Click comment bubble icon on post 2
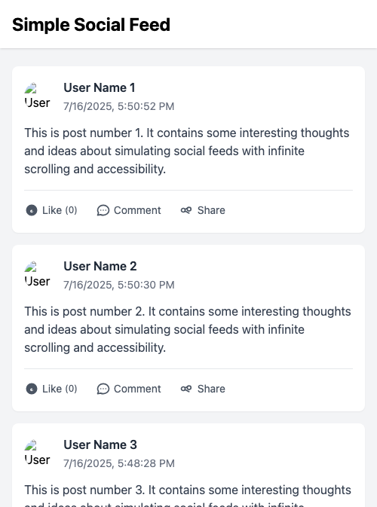Image resolution: width=377 pixels, height=507 pixels. click(x=103, y=389)
